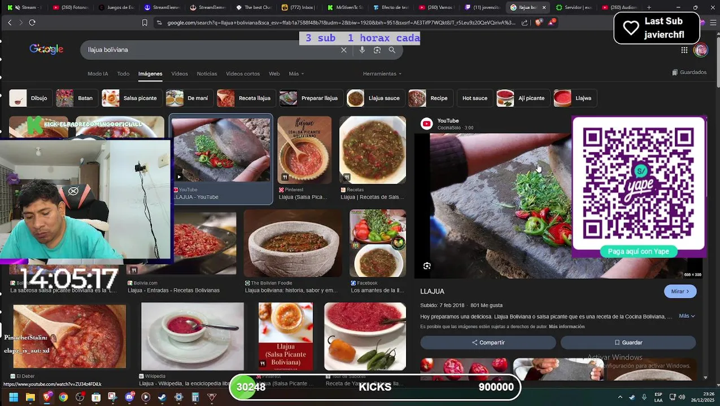Expand the Más search menu
Image resolution: width=720 pixels, height=406 pixels.
[296, 74]
